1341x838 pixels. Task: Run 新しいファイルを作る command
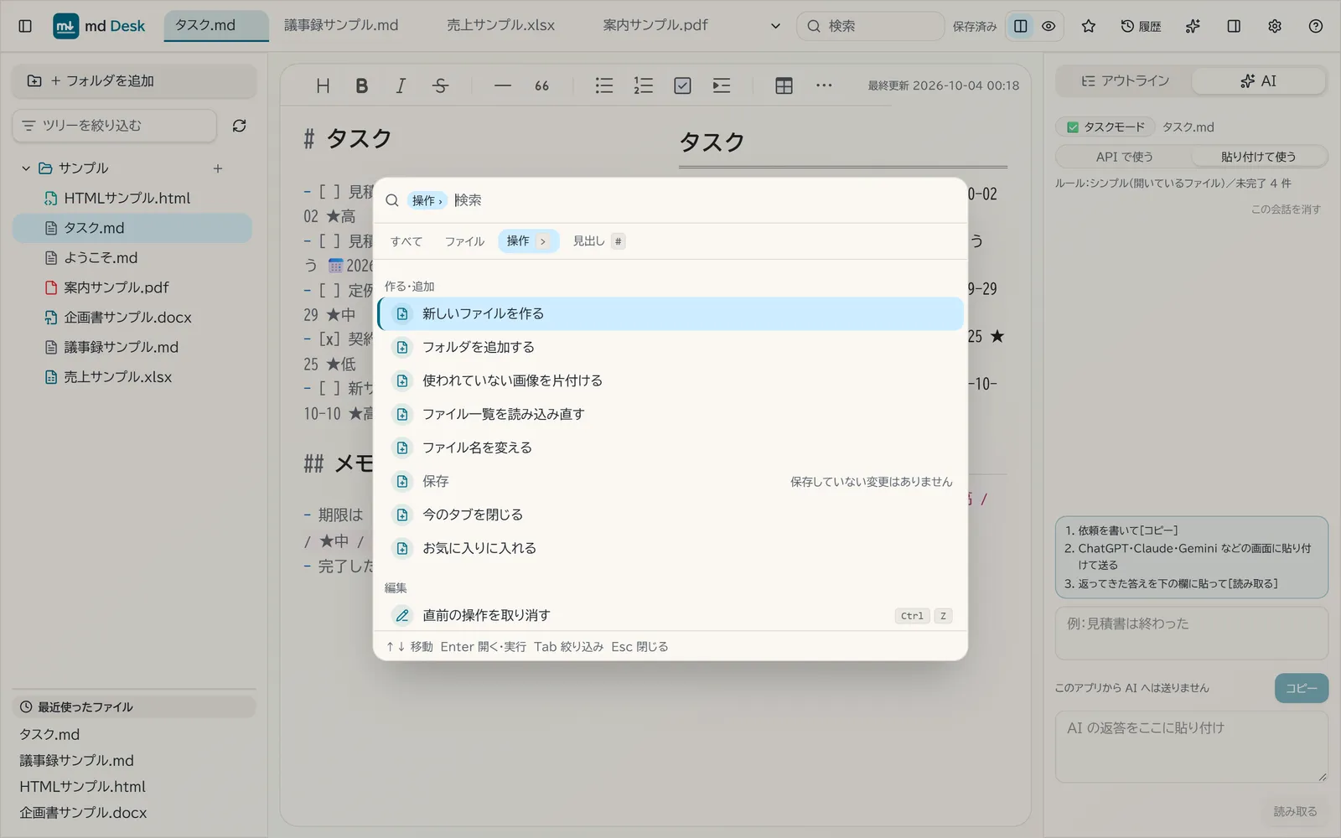(x=670, y=313)
